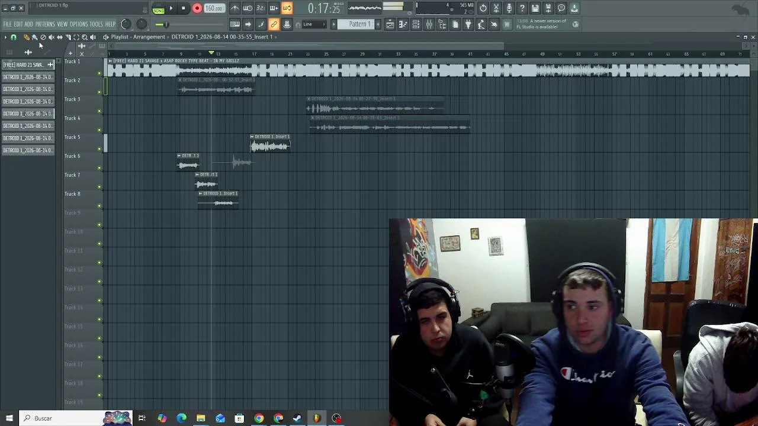Open the help question mark icon
The image size is (758, 426).
point(522,8)
